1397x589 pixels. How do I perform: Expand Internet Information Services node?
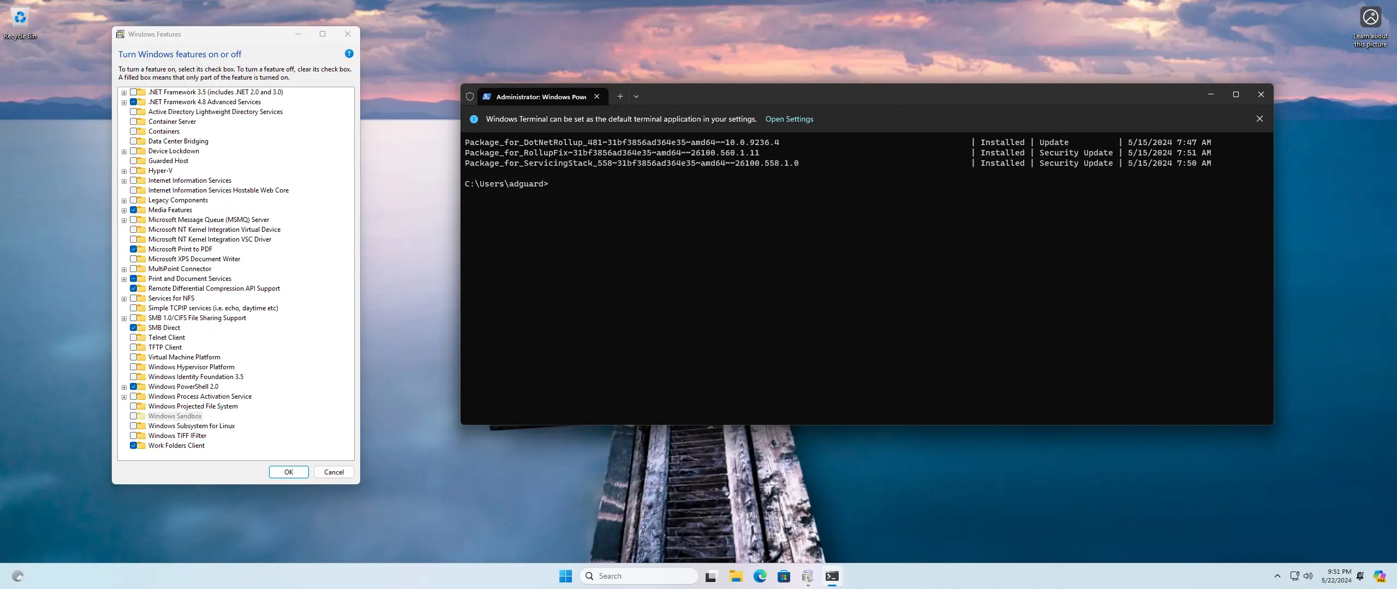[124, 181]
